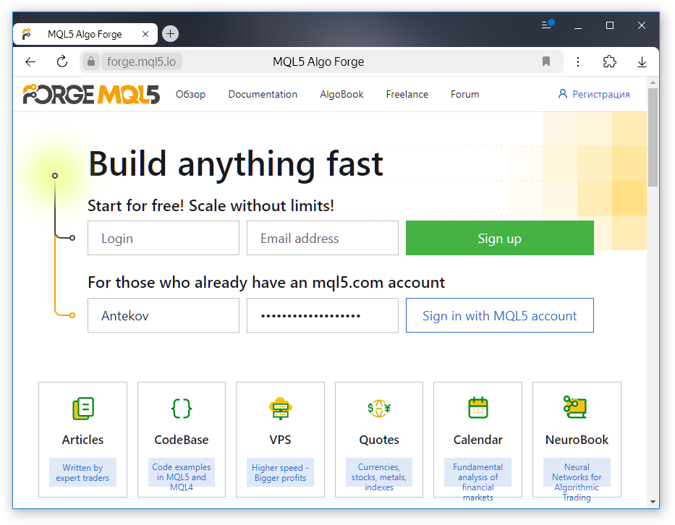Click the Calendar icon
675x525 pixels.
(x=477, y=408)
